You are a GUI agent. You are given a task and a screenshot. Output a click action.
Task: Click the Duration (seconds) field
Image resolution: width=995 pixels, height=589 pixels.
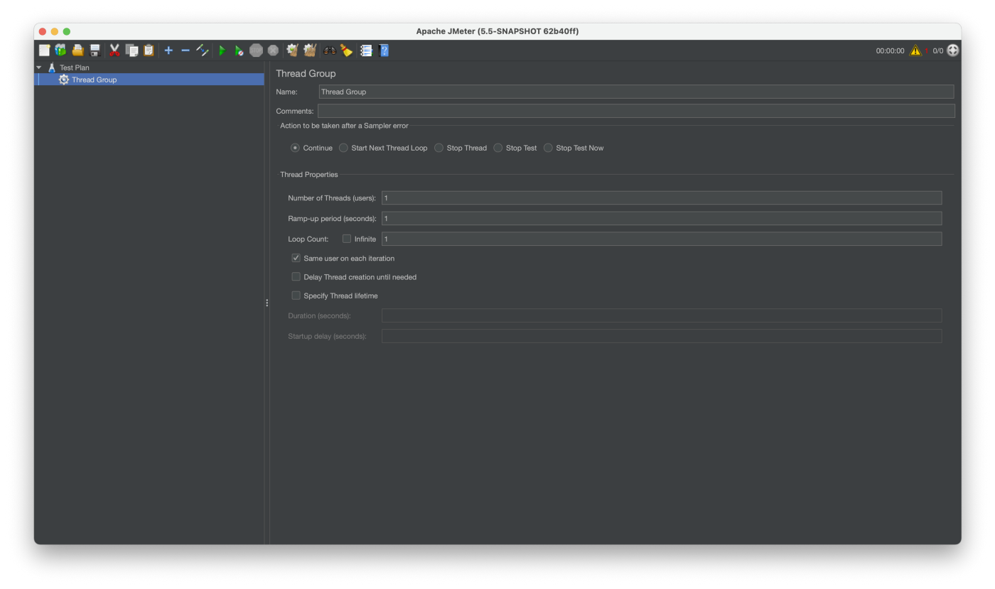662,315
